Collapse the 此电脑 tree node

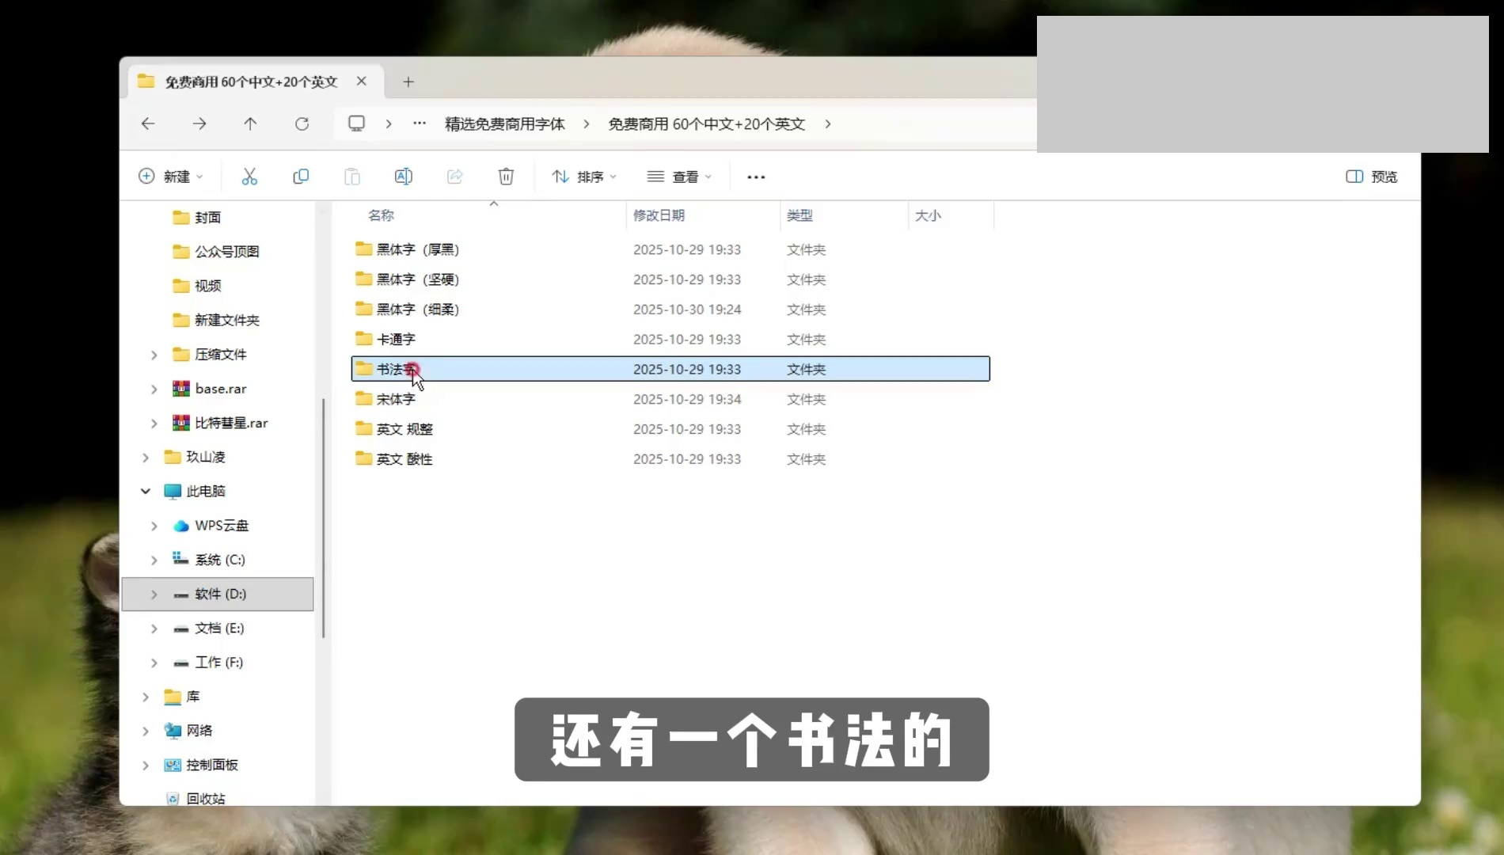tap(146, 491)
